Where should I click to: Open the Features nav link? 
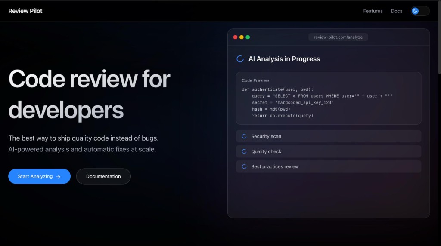[373, 11]
